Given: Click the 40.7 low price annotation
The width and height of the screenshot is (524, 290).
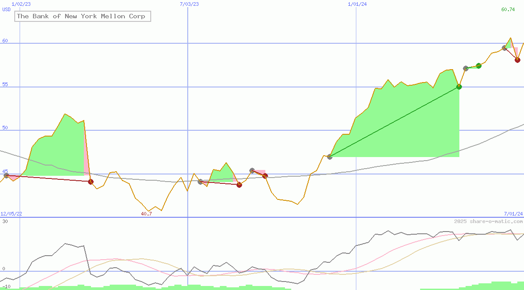Looking at the screenshot, I should [x=146, y=213].
